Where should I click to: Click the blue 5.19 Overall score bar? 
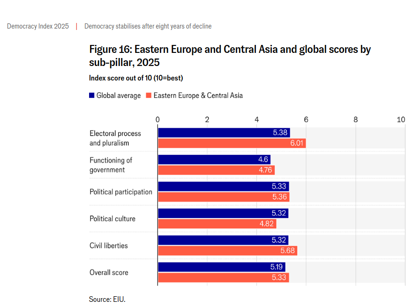tap(221, 267)
